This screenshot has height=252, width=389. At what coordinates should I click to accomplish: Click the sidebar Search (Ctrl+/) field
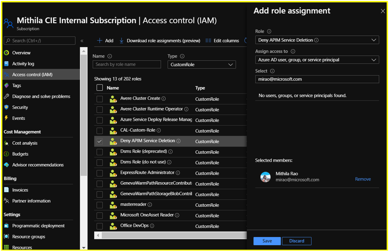[x=40, y=40]
